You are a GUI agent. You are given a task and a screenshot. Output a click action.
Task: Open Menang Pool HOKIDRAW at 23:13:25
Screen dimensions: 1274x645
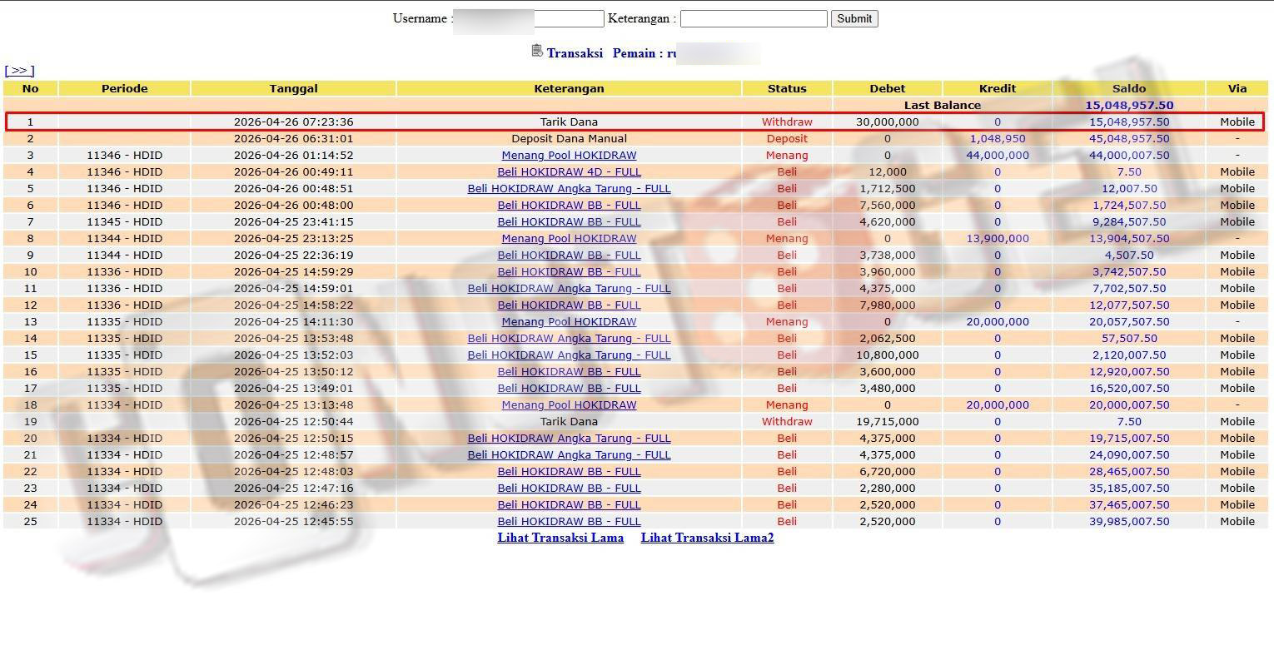(569, 239)
